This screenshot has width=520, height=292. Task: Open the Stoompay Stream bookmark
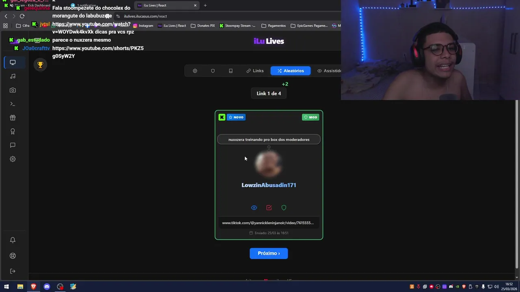237,26
